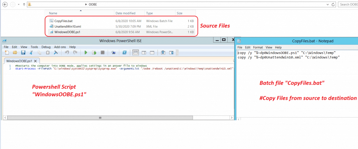Click Back arrow in Explorer window
Image resolution: width=358 pixels, height=149 pixels.
coord(4,4)
